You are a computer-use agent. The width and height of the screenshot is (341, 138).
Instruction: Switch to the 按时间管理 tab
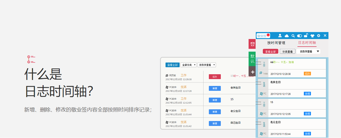pos(276,43)
